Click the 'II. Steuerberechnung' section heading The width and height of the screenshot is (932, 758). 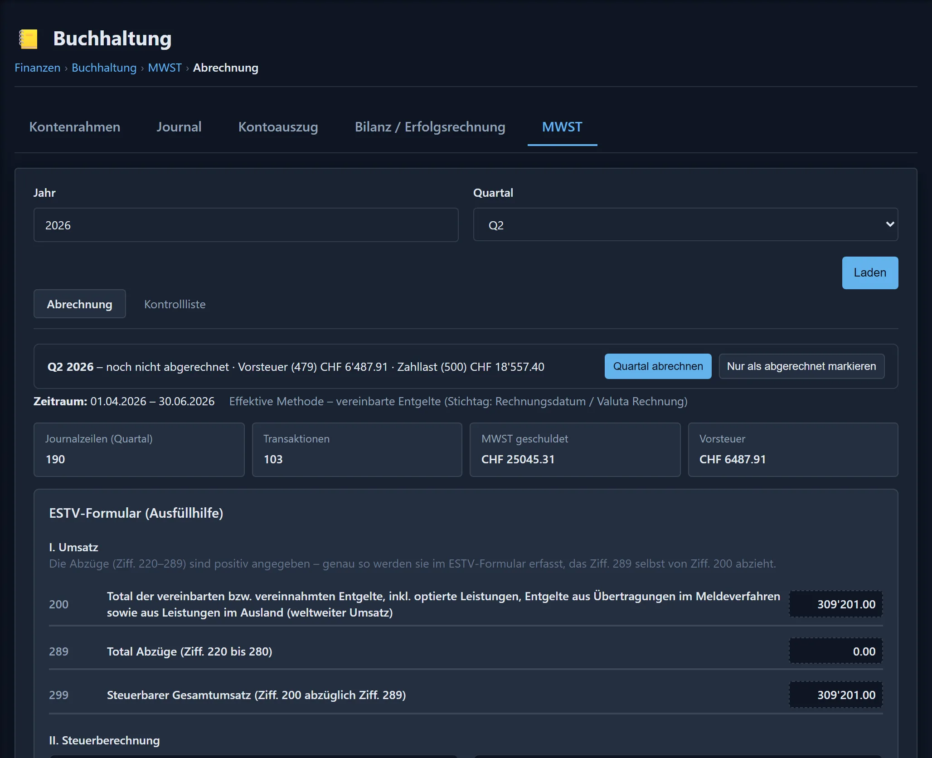[104, 740]
